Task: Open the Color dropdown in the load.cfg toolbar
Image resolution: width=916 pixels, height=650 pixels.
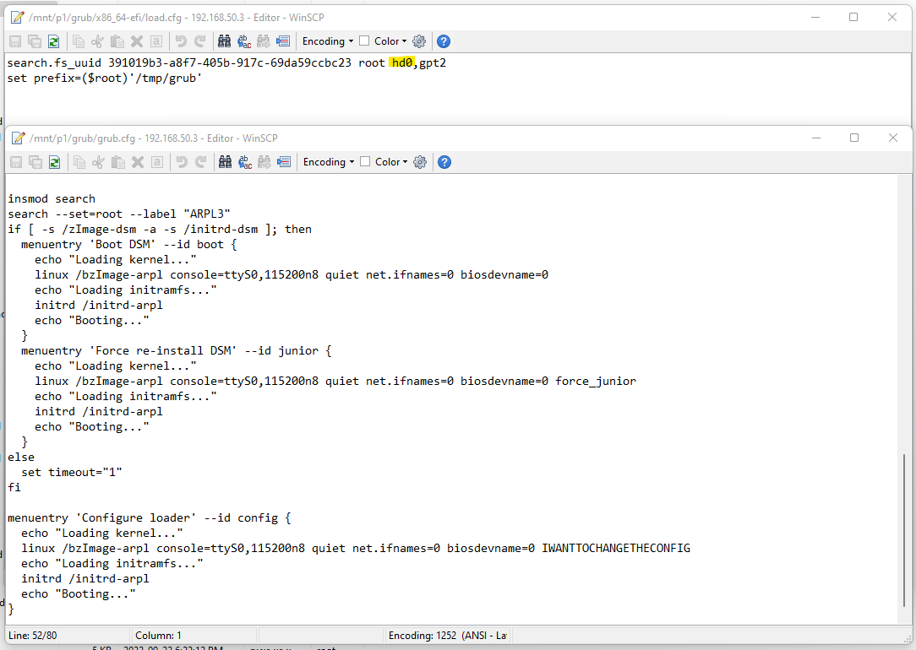Action: click(403, 41)
